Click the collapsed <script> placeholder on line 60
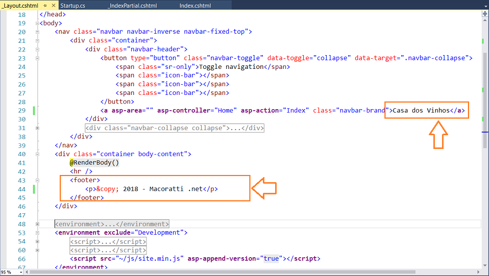Image resolution: width=489 pixels, height=276 pixels. pos(108,250)
